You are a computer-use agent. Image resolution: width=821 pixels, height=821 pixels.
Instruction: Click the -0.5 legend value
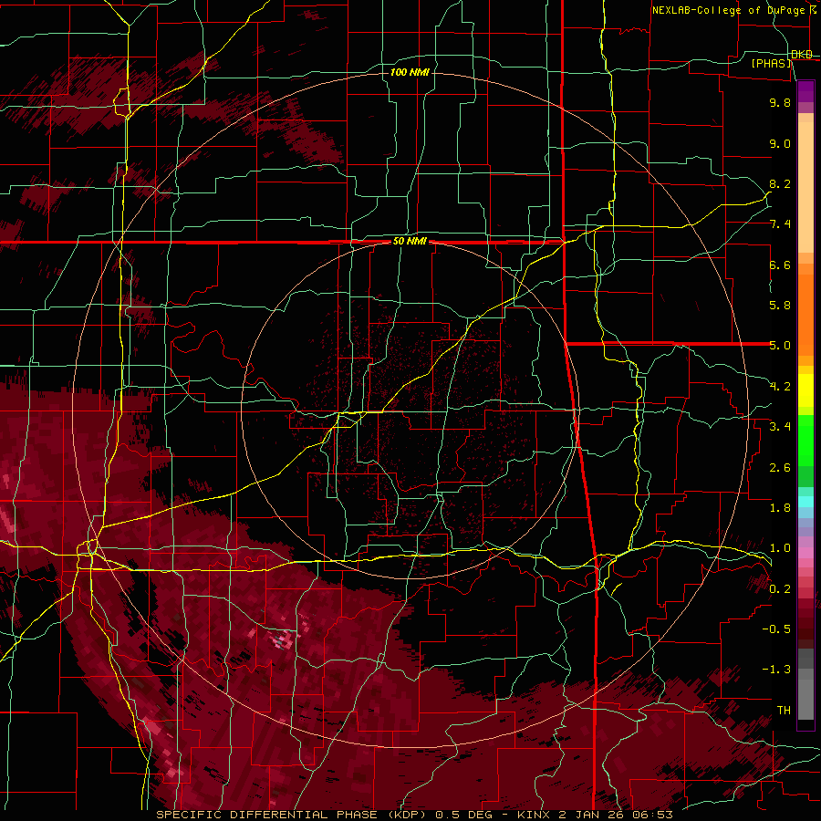(776, 629)
